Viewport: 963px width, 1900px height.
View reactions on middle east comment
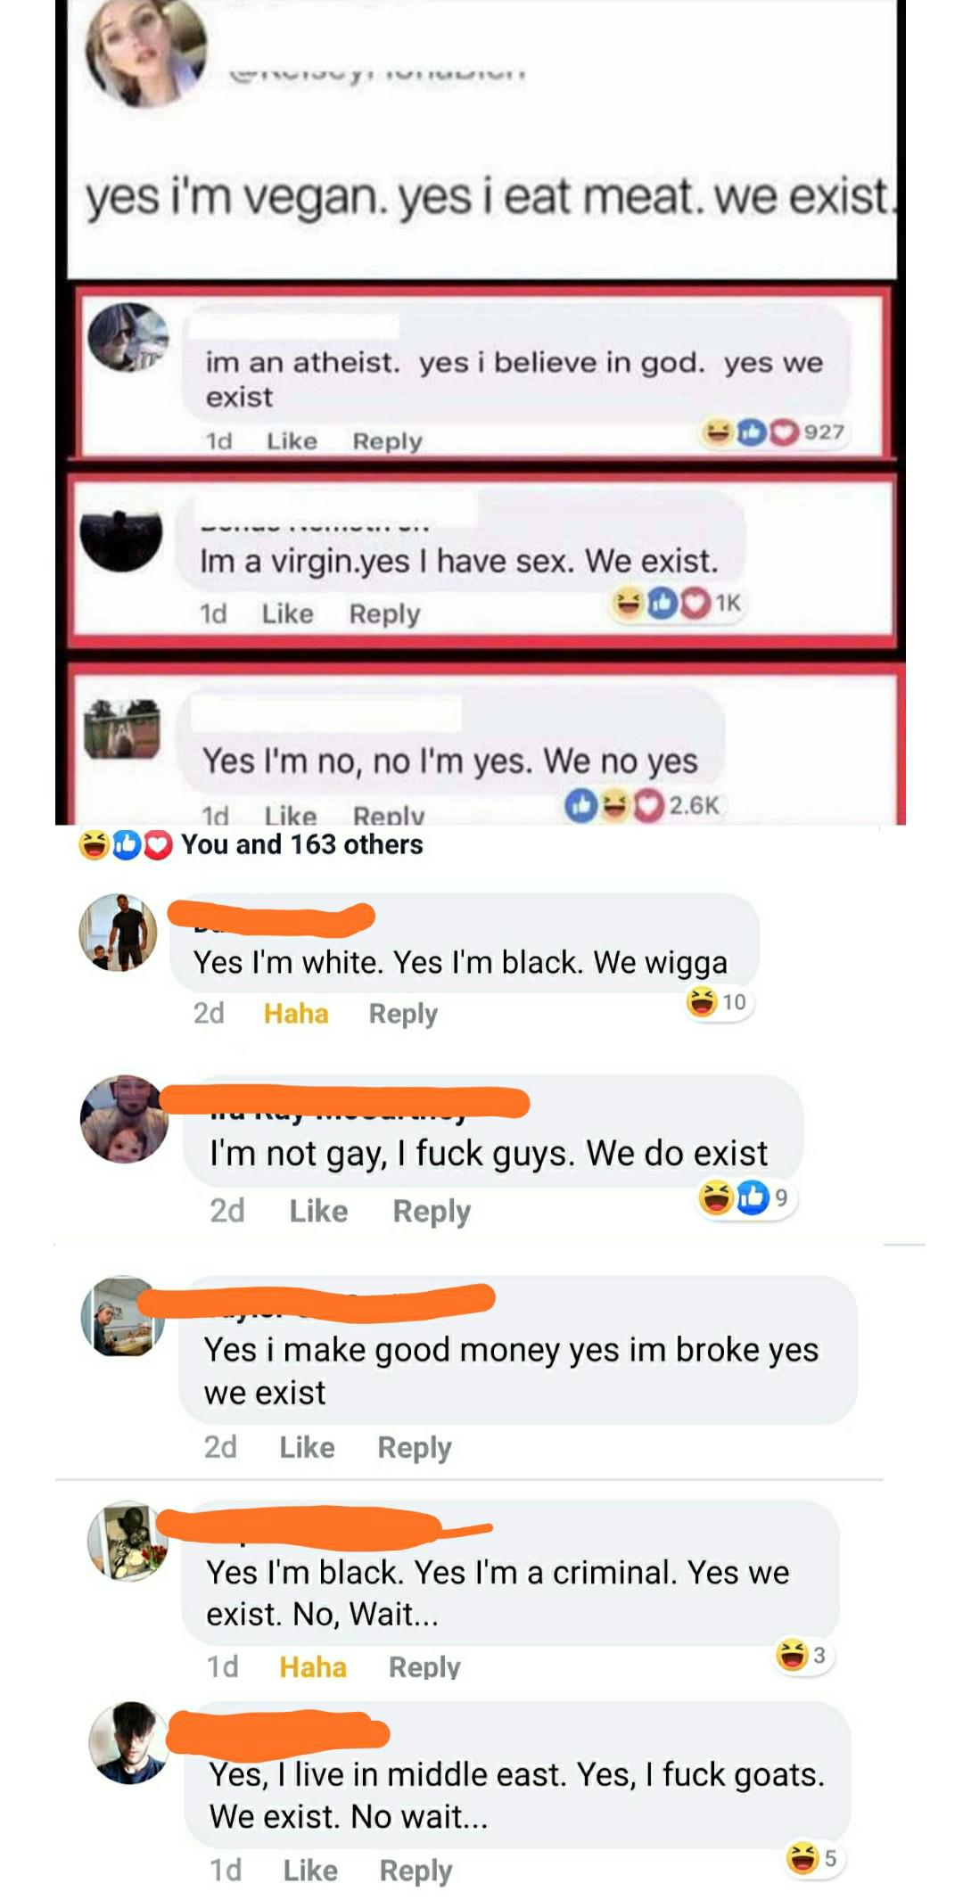(812, 1858)
